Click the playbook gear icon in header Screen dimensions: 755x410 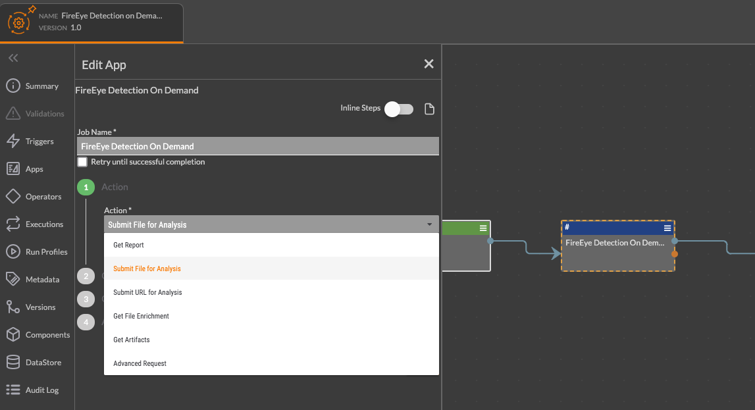point(19,22)
